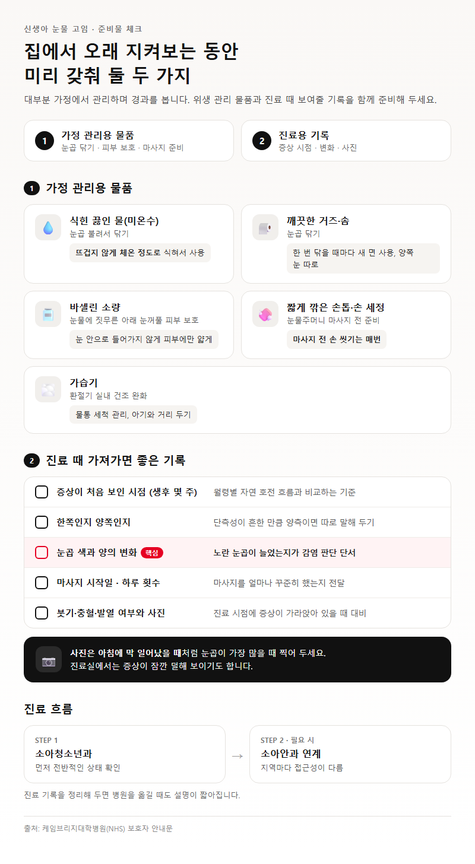Click the camera icon in the black banner
The width and height of the screenshot is (475, 864).
coord(49,659)
